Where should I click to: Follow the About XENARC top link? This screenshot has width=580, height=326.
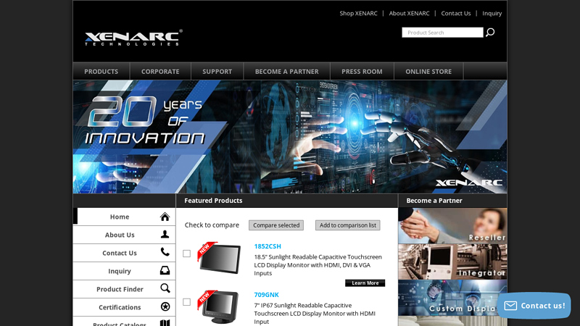coord(409,13)
